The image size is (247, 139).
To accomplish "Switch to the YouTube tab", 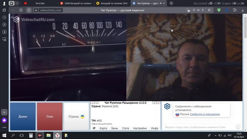I will coord(40,3).
